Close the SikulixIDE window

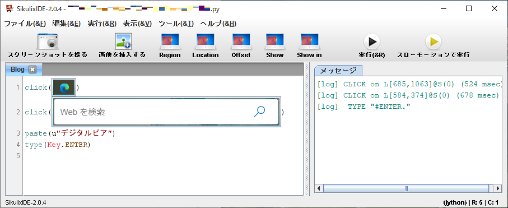point(494,9)
